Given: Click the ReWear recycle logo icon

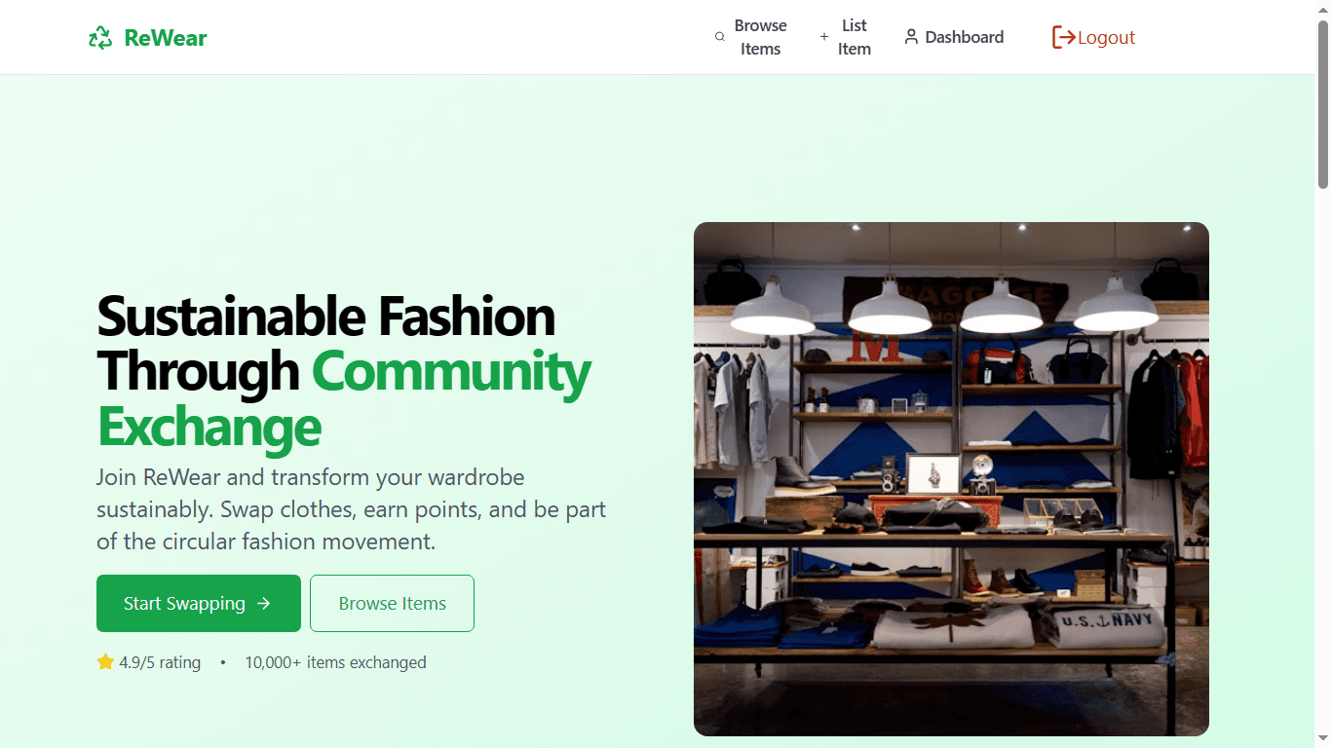Looking at the screenshot, I should 100,38.
